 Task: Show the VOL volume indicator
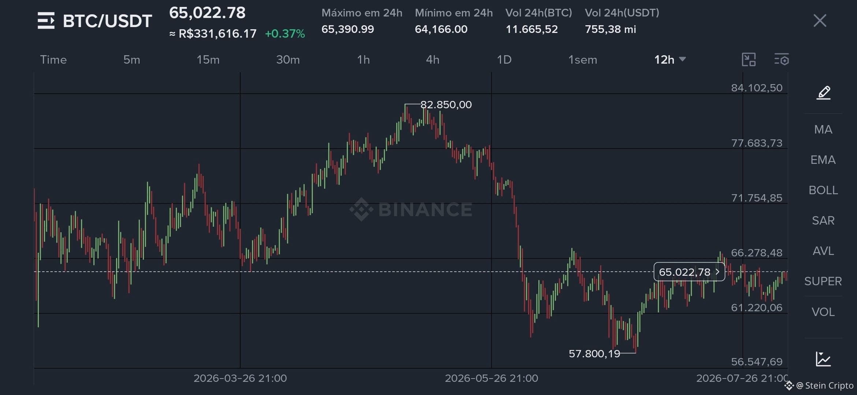click(823, 312)
